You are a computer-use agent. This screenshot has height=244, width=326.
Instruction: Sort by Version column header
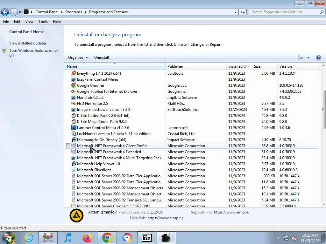[x=298, y=66]
